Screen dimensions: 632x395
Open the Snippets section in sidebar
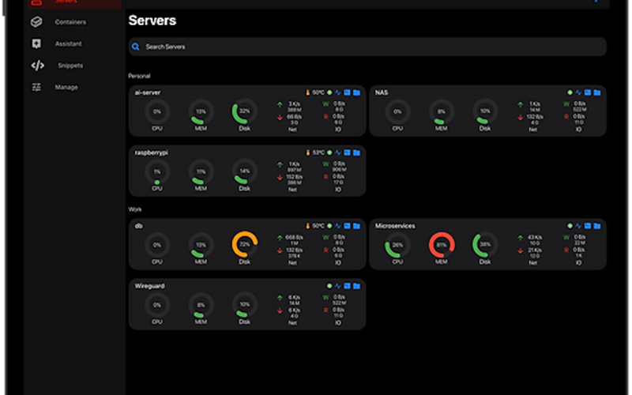click(x=70, y=66)
